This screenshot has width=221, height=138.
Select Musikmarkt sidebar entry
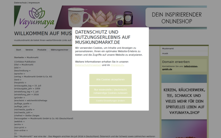tap(184, 49)
